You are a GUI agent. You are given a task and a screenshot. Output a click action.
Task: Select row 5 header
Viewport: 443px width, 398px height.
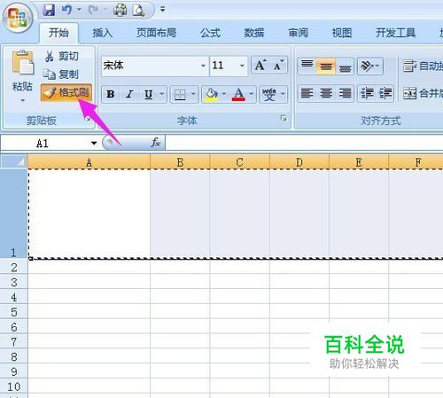14,312
